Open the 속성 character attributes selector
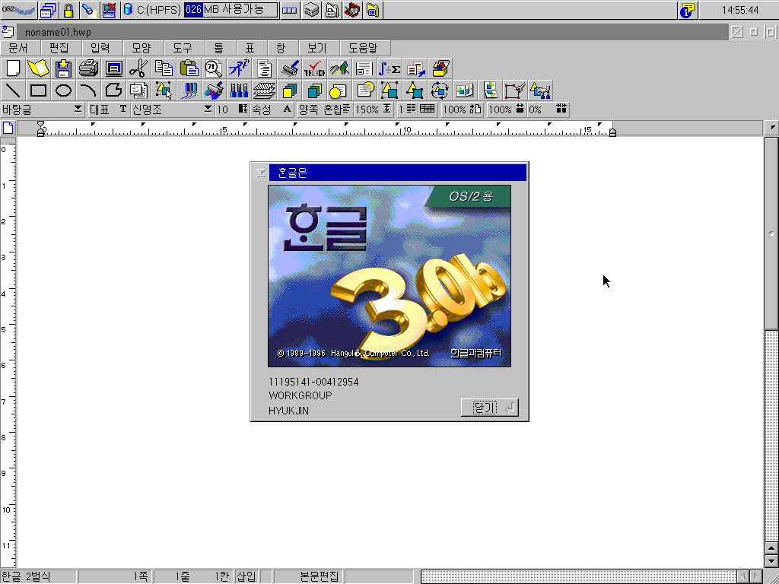The width and height of the screenshot is (779, 584). [272, 109]
